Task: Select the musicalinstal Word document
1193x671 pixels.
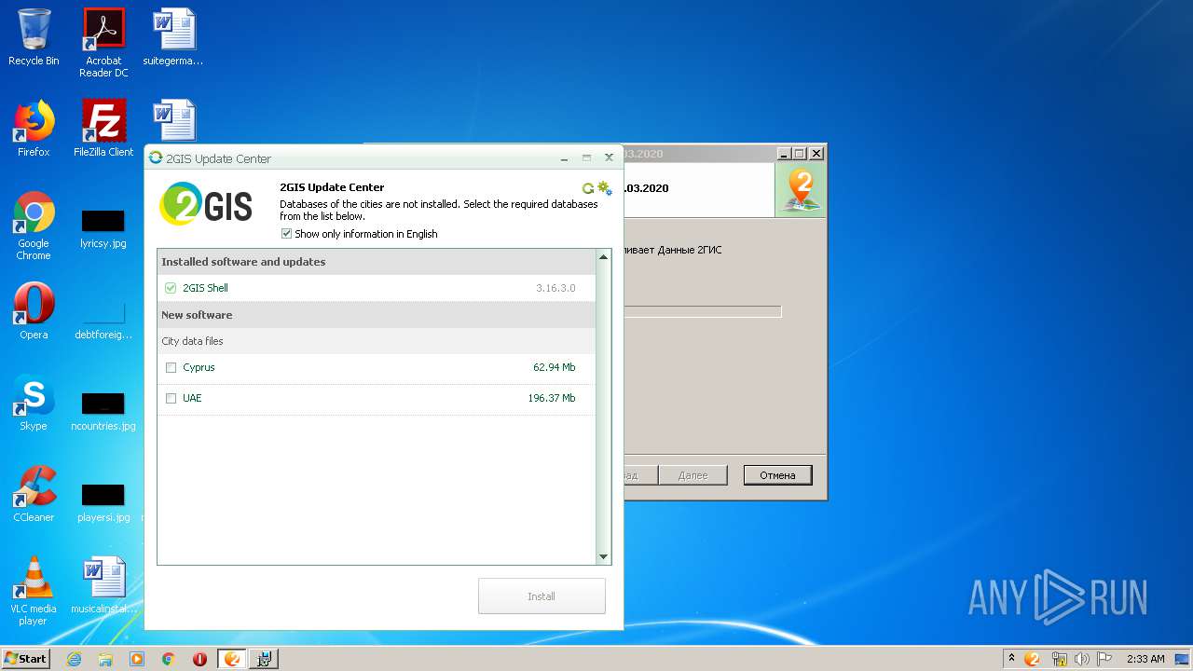Action: (103, 585)
